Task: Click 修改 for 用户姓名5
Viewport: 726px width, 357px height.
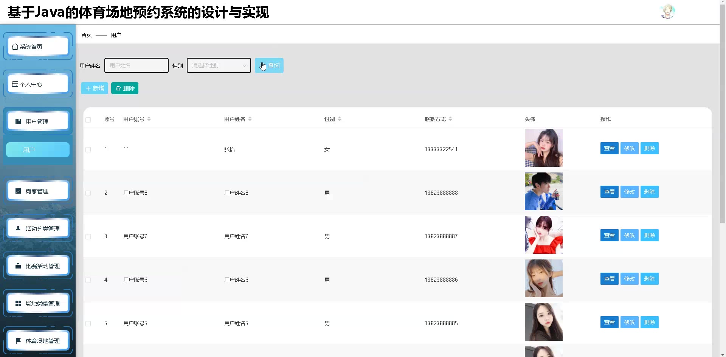Action: (630, 322)
